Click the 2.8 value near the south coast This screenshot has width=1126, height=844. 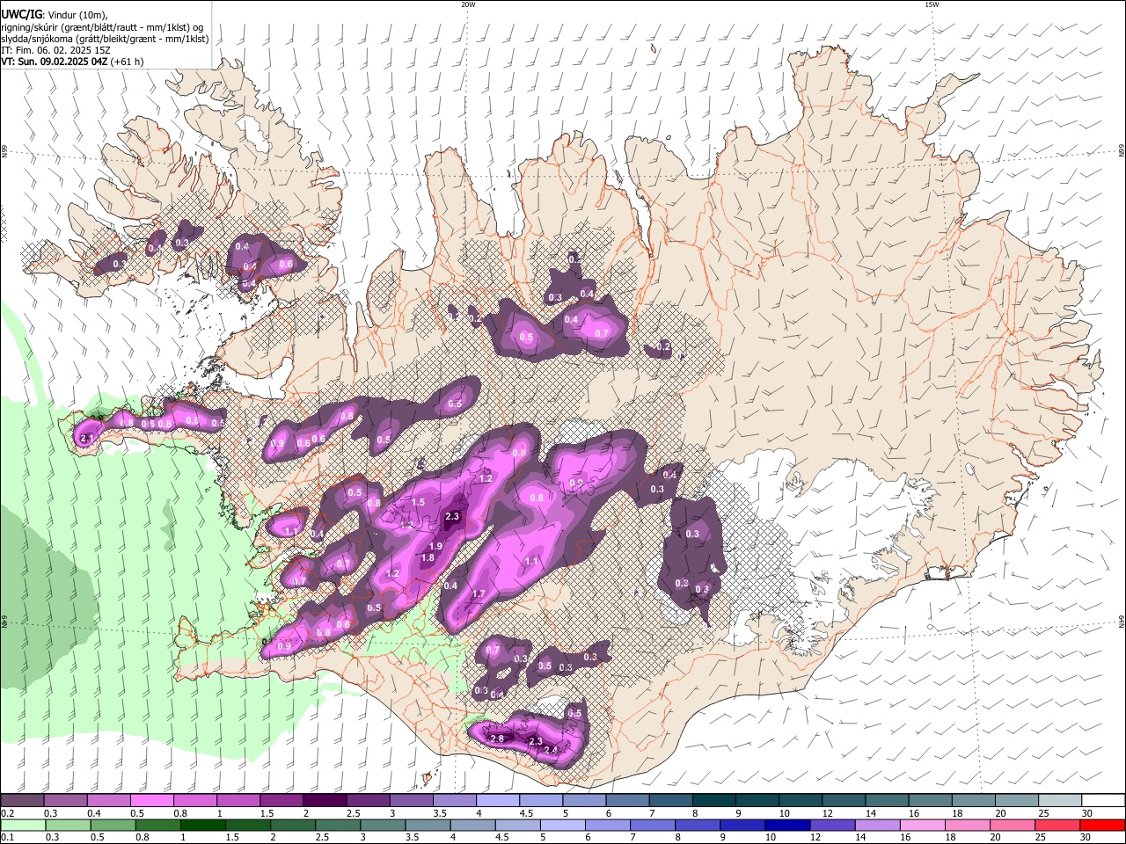(x=497, y=738)
